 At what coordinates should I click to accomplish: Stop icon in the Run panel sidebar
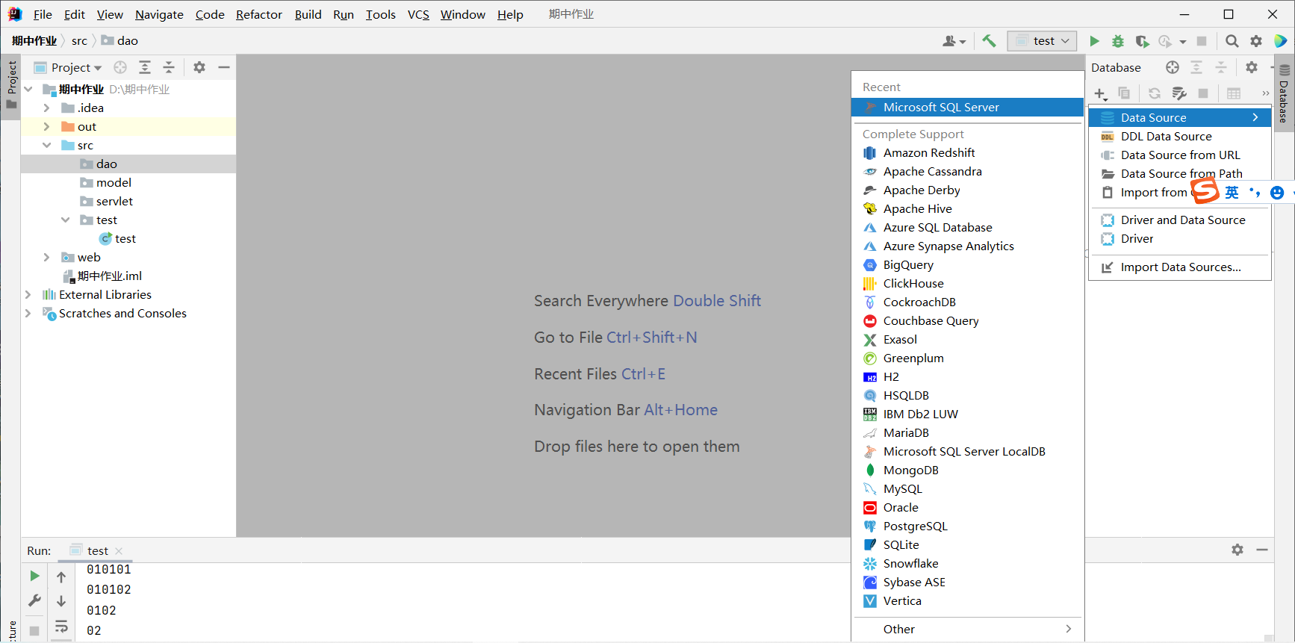[x=34, y=631]
